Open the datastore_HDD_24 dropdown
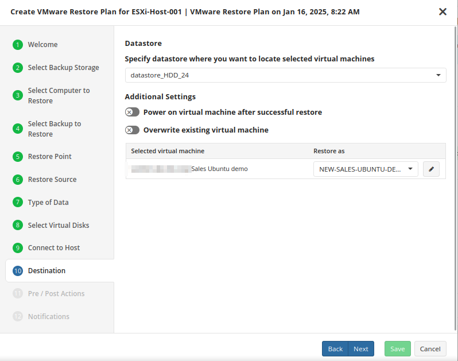 coord(285,75)
